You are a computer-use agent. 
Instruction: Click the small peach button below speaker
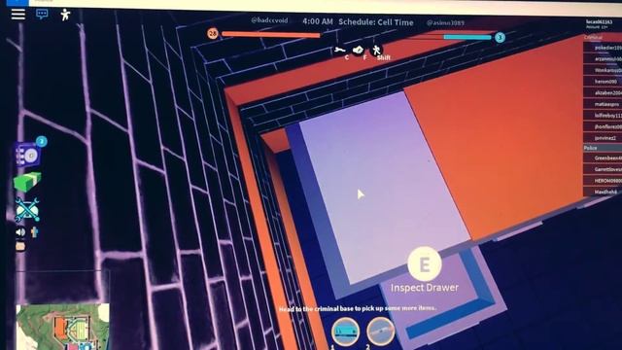coord(20,246)
